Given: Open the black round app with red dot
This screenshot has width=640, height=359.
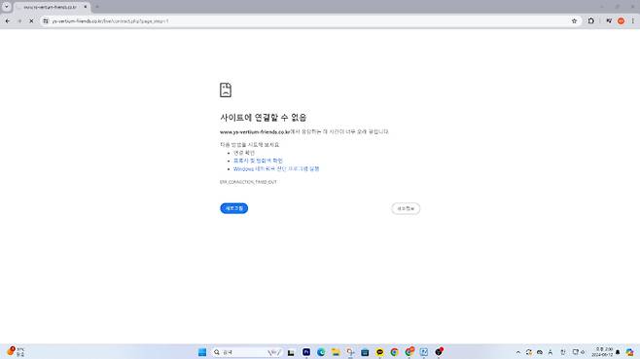Looking at the screenshot, I should [439, 351].
